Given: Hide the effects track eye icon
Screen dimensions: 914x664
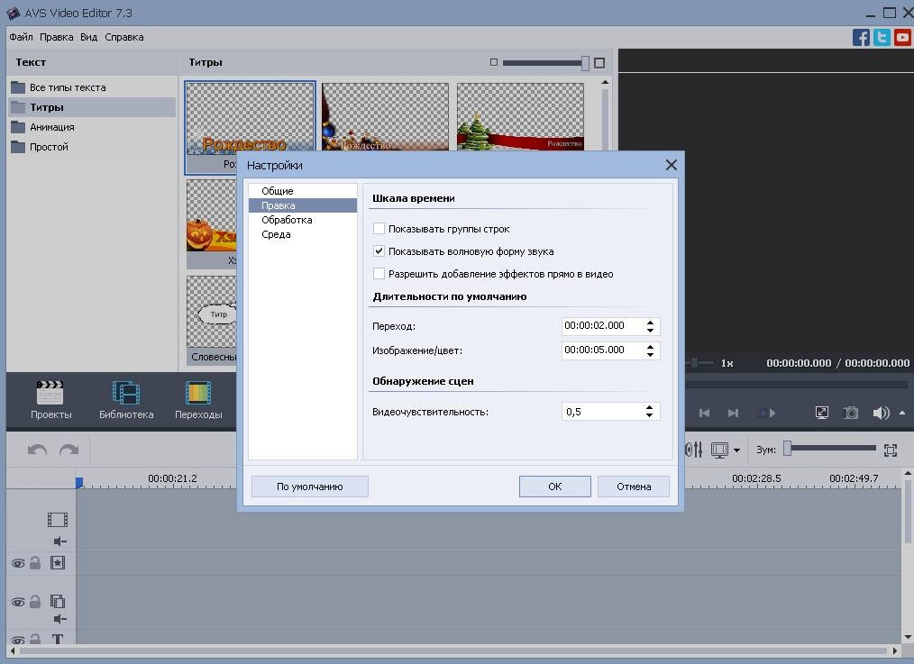Looking at the screenshot, I should [x=18, y=563].
